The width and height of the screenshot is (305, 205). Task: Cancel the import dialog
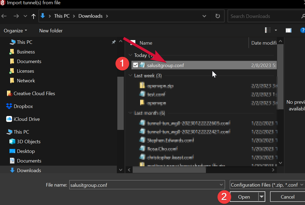click(288, 197)
